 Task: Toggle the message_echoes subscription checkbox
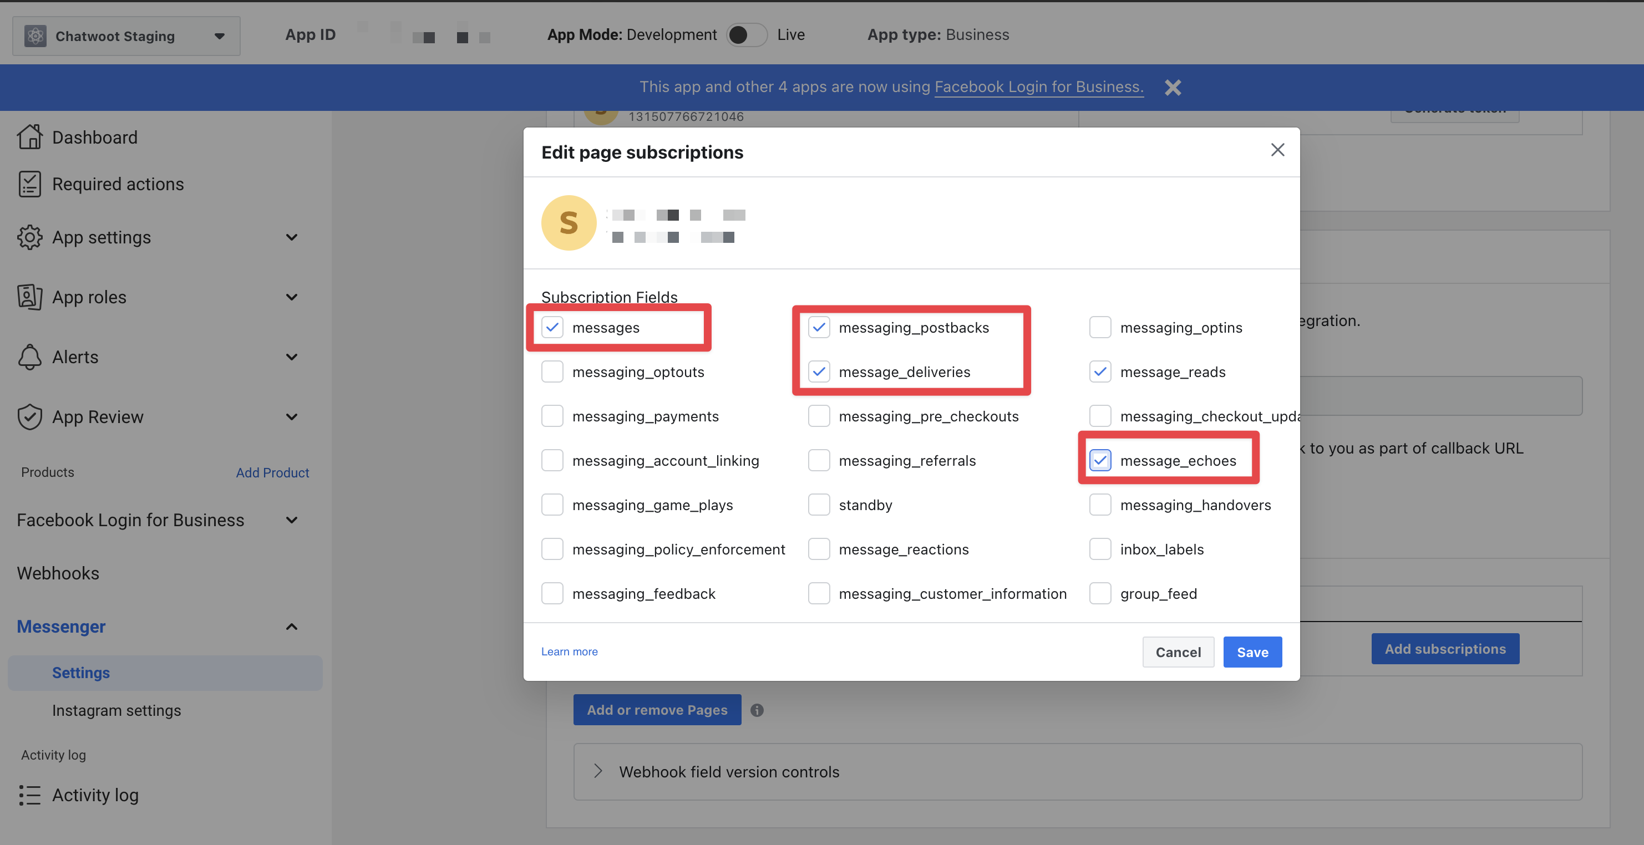coord(1100,459)
